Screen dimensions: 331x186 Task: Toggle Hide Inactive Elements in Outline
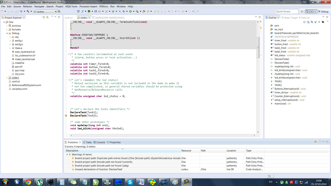(x=323, y=22)
